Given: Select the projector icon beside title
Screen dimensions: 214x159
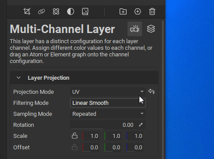Looking at the screenshot, I should tap(135, 29).
